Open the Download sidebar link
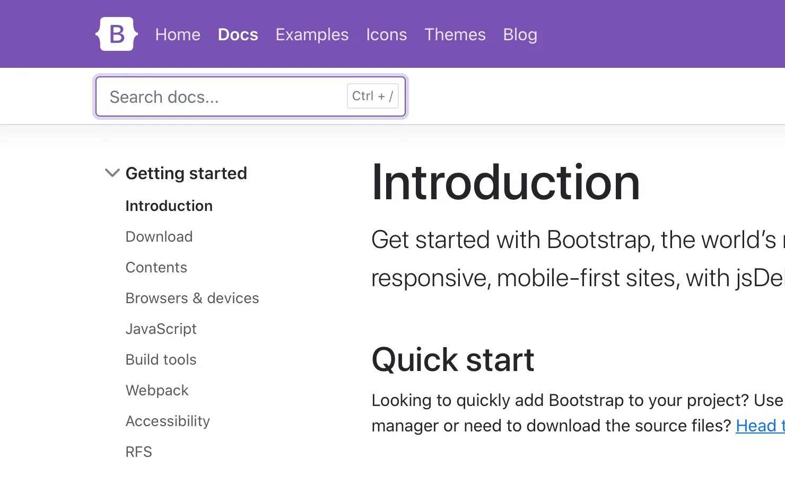This screenshot has height=477, width=785. coord(159,236)
